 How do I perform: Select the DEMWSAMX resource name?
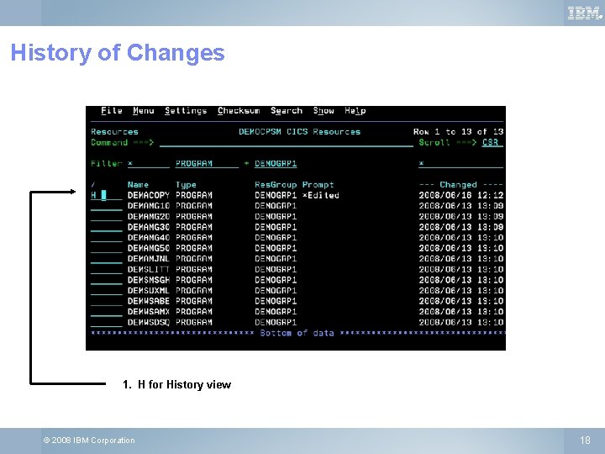coord(149,312)
